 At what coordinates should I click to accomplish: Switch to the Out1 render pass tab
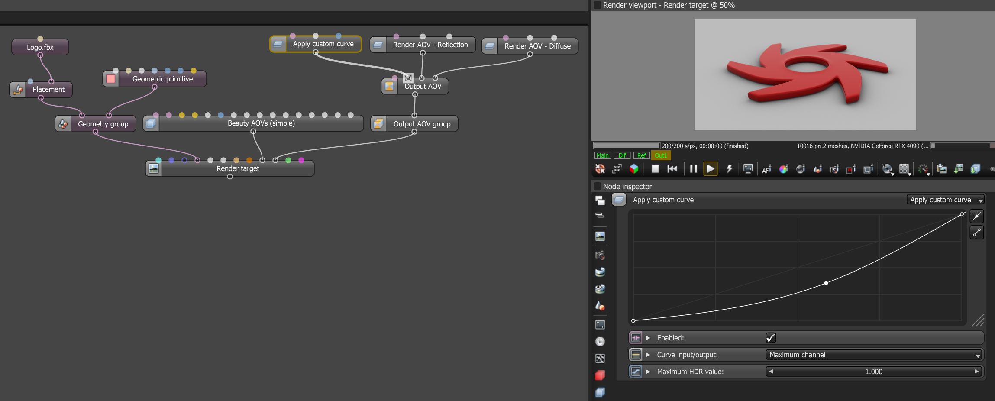[661, 155]
